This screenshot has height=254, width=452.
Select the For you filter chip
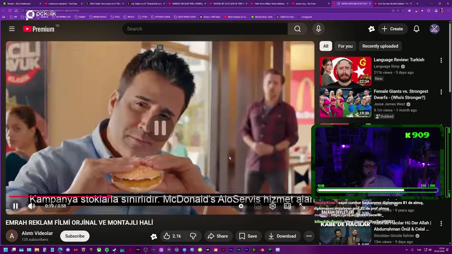click(x=345, y=46)
